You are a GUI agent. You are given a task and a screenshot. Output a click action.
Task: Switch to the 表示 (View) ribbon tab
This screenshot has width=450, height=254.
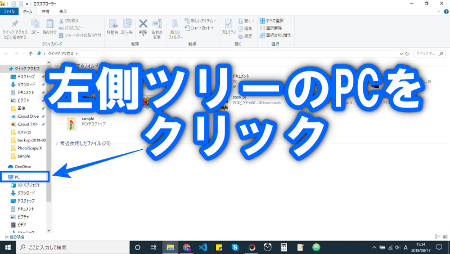click(x=63, y=11)
